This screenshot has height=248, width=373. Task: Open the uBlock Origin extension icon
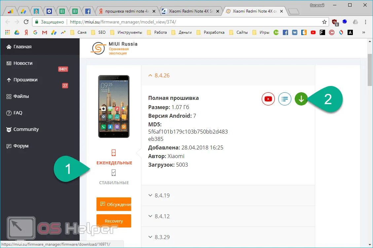pos(335,22)
